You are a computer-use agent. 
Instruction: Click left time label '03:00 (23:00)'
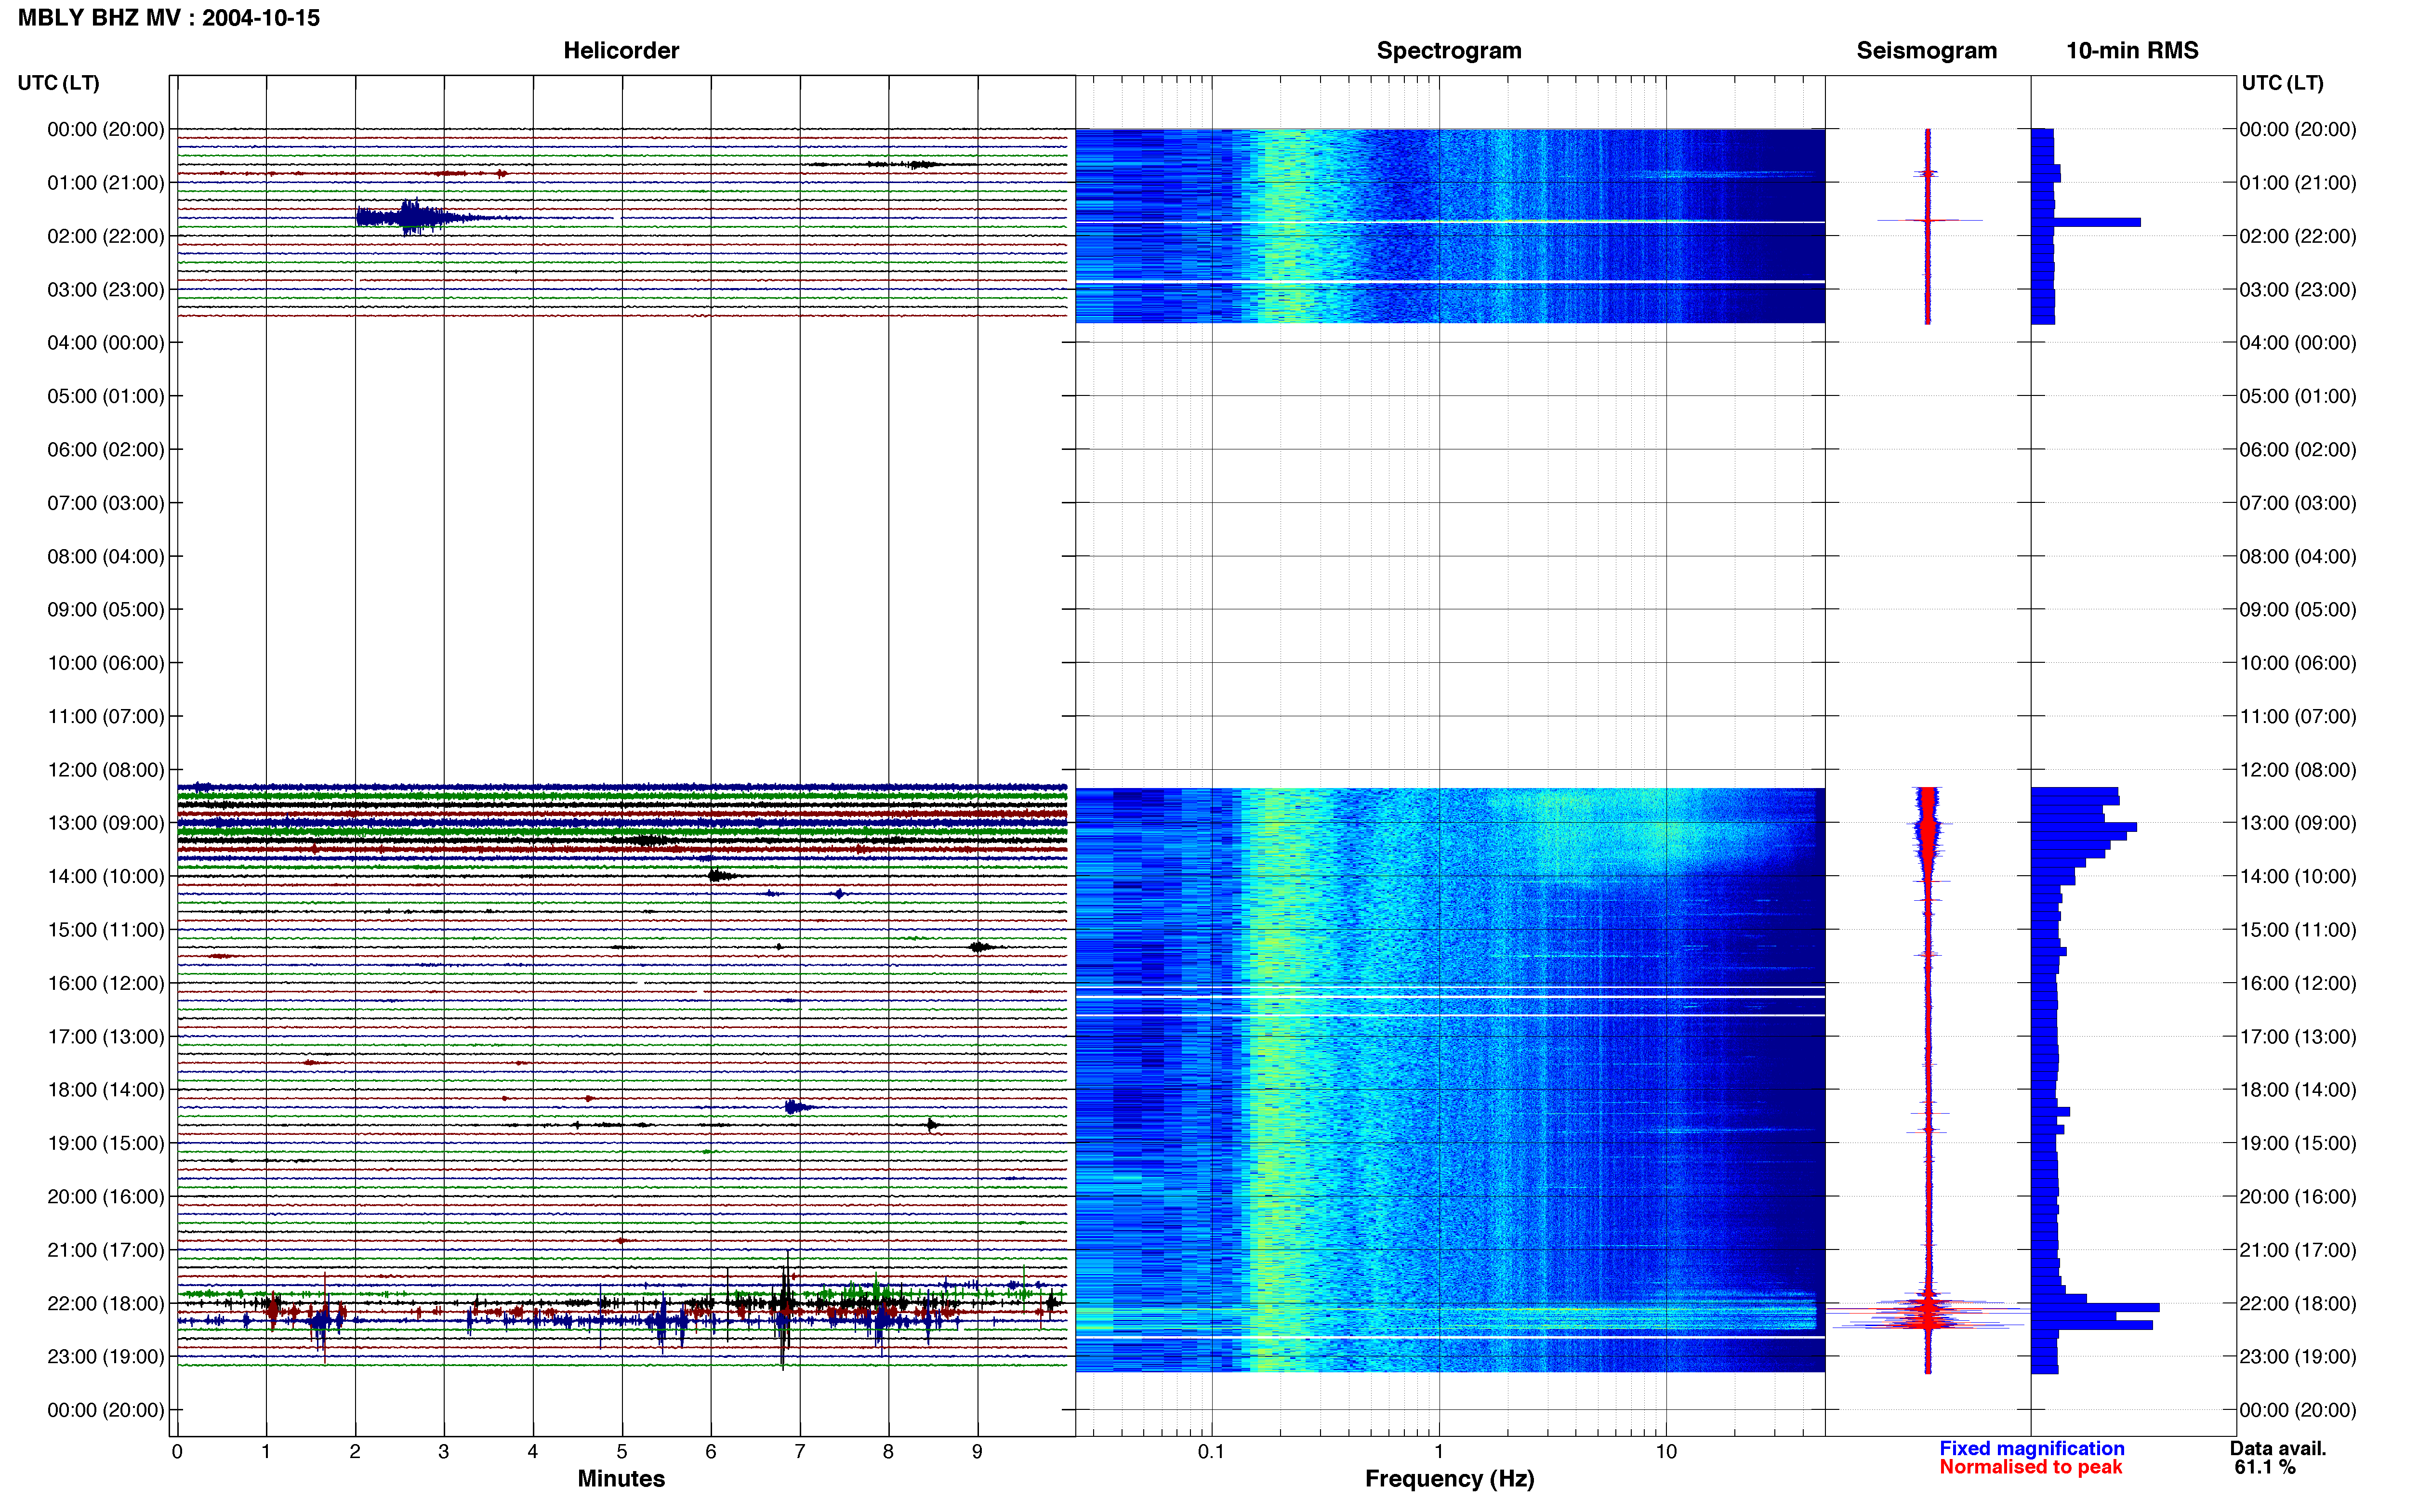(106, 290)
